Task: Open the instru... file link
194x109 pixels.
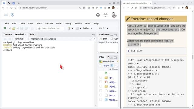Action: (113, 95)
